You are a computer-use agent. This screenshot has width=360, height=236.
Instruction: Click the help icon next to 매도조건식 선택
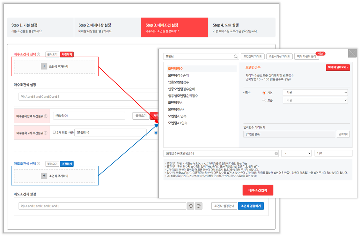39,164
